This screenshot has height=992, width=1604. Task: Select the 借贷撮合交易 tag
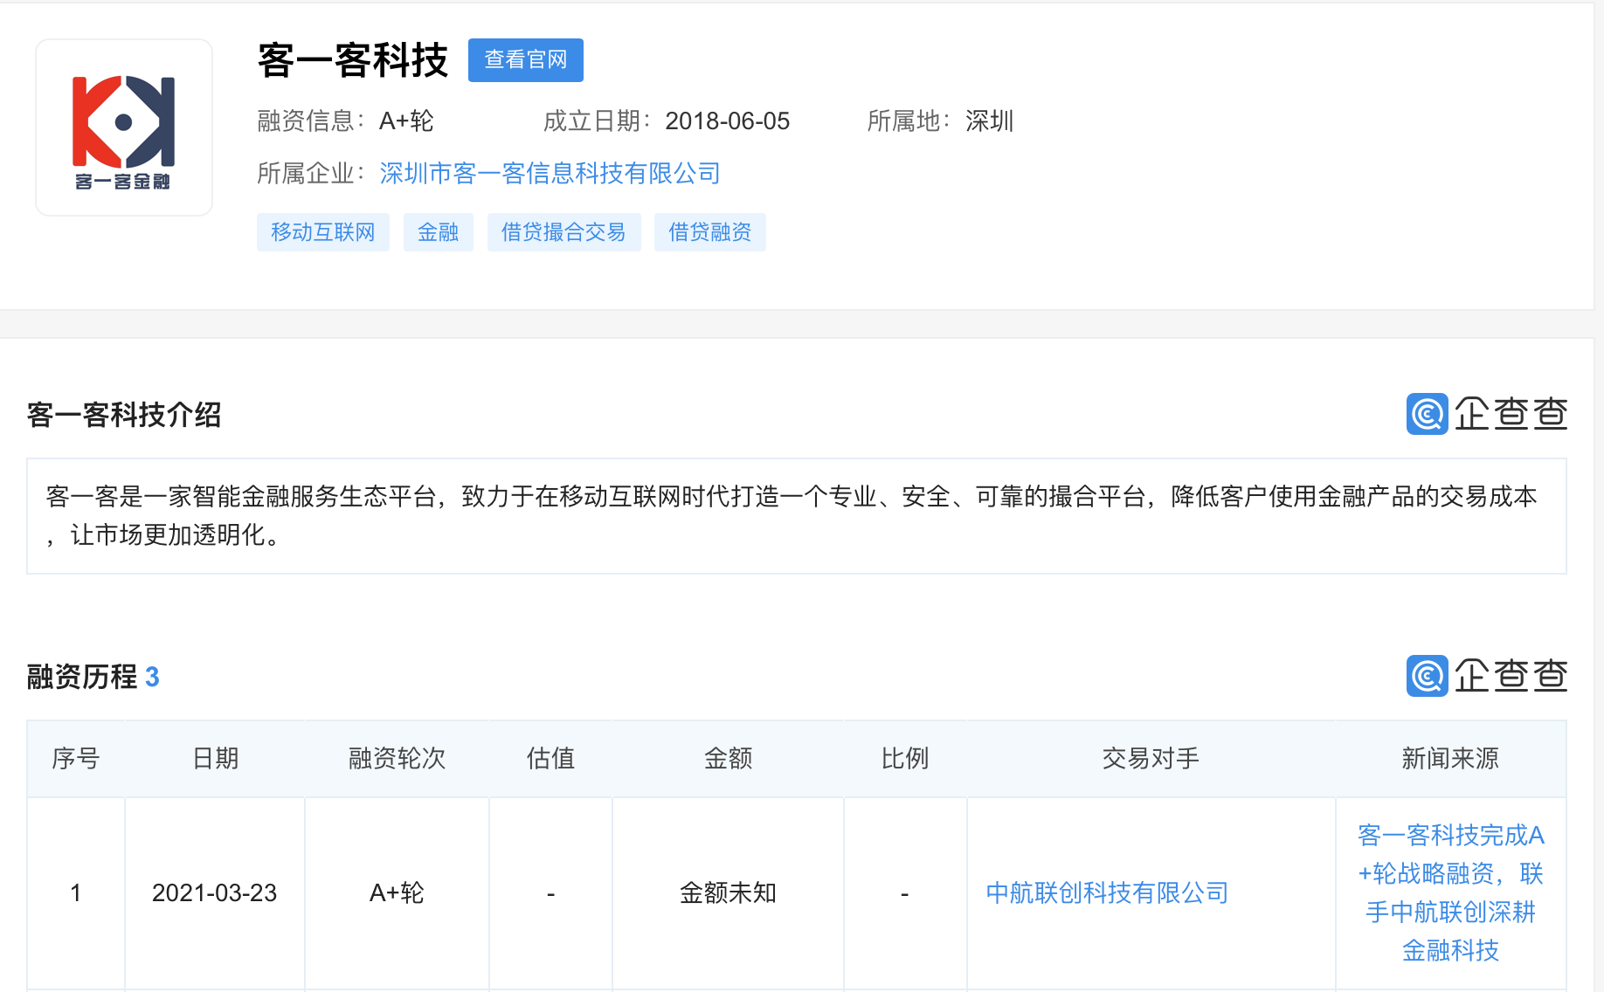point(564,232)
